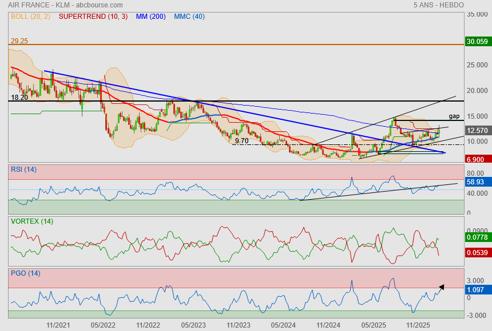Click the 11/2024 date axis marker
Viewport: 492px width, 331px height.
pyautogui.click(x=328, y=325)
